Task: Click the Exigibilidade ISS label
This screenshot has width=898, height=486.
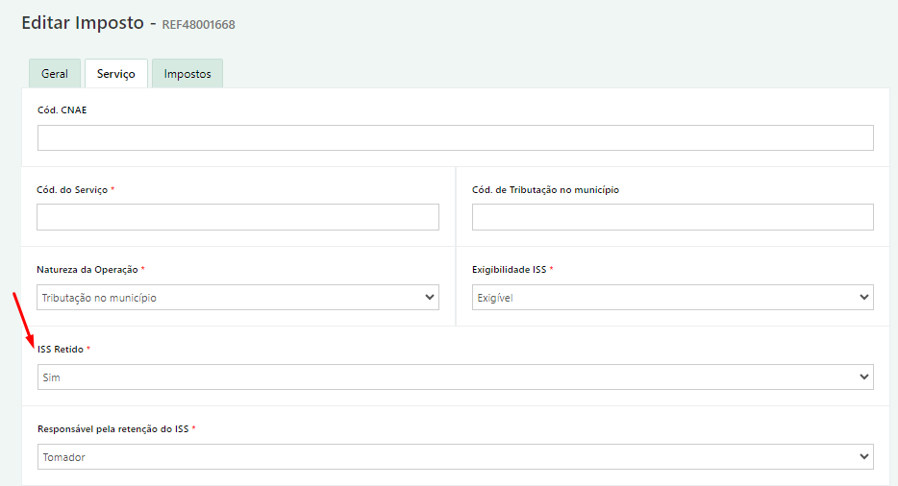Action: click(x=510, y=270)
